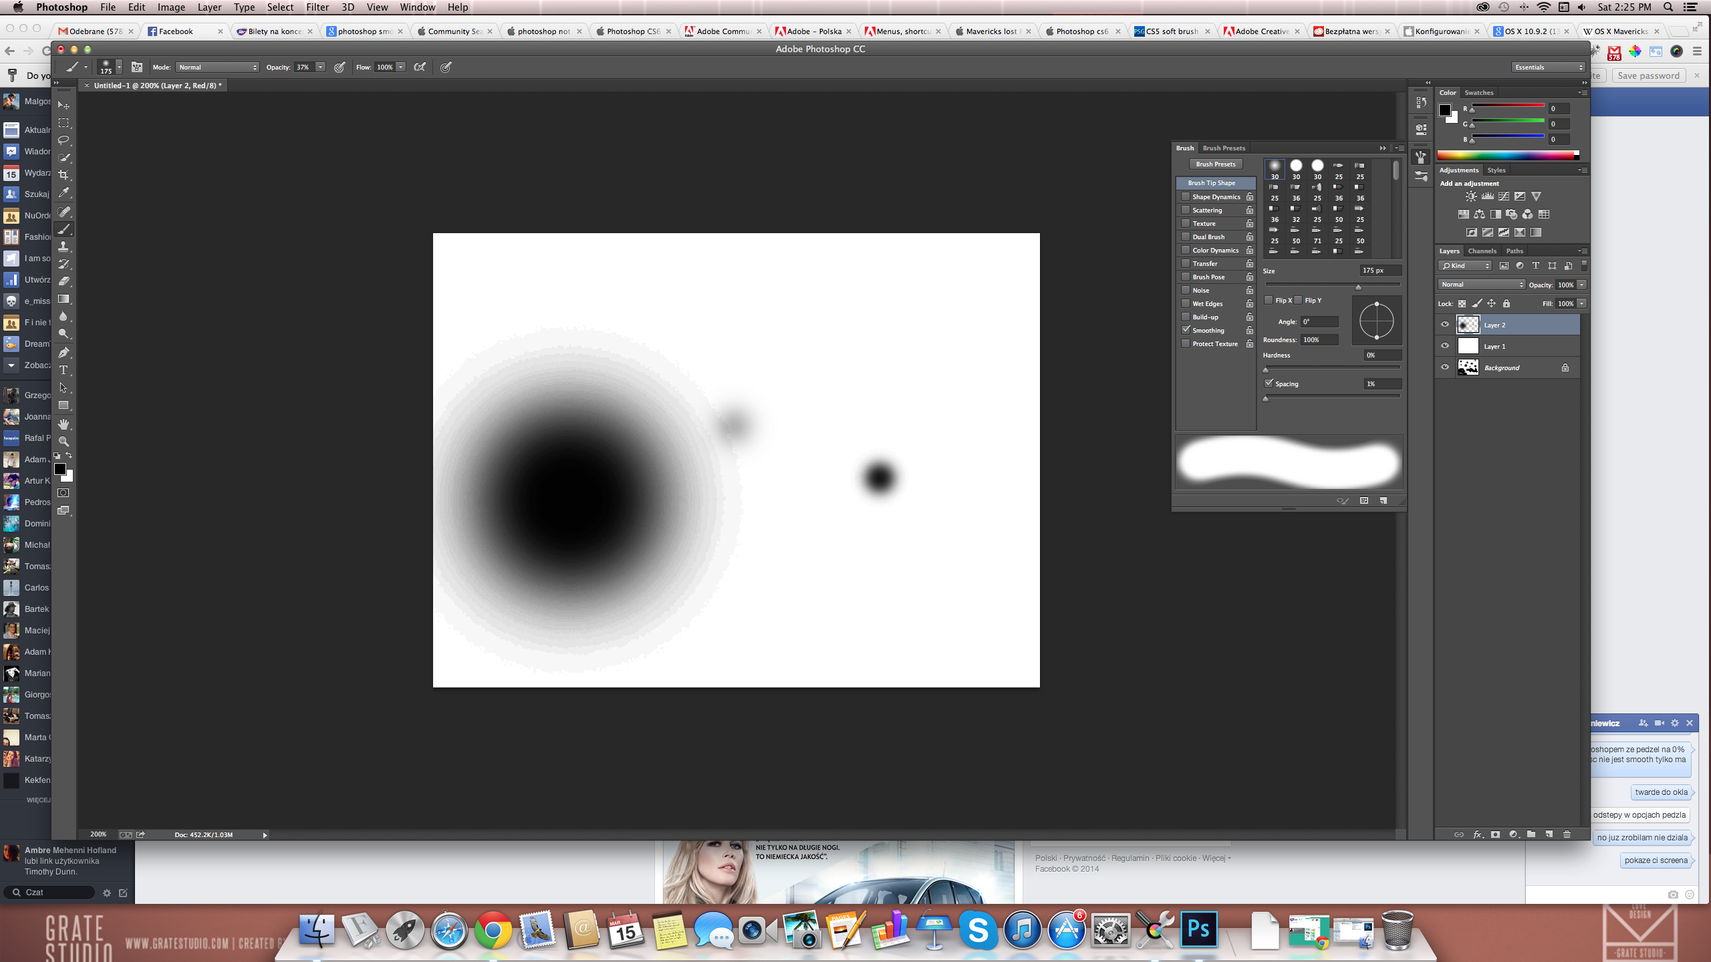1711x962 pixels.
Task: Open the brush Mode dropdown
Action: 217,67
